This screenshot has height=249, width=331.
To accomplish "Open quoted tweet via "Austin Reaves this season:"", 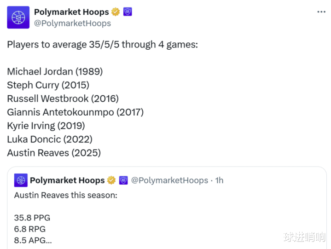I will [65, 195].
